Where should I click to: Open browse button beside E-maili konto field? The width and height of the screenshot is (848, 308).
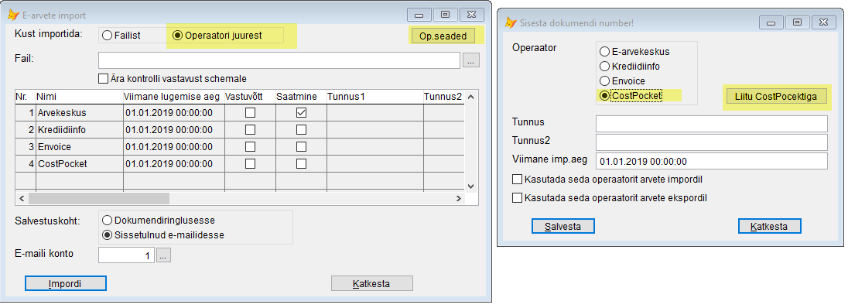click(164, 255)
